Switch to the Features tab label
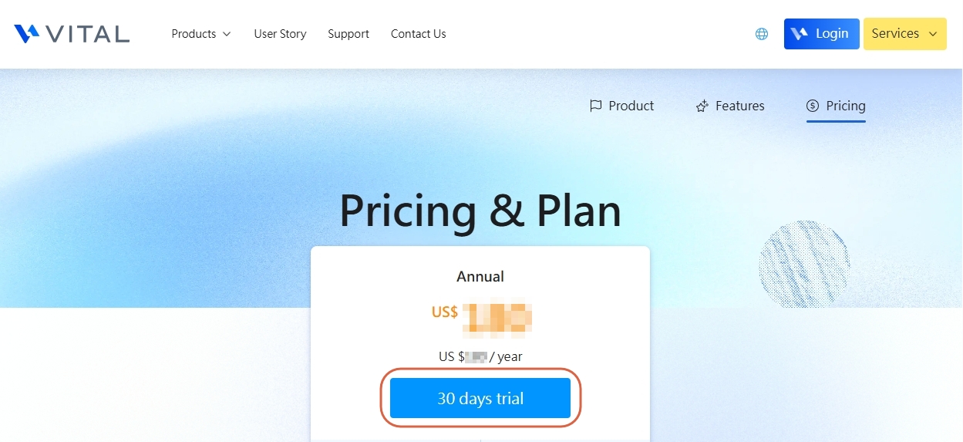The image size is (963, 442). click(740, 106)
